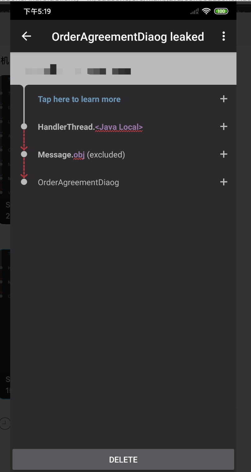Select the Message.obj (excluded) entry text
The height and width of the screenshot is (472, 251).
(x=81, y=155)
